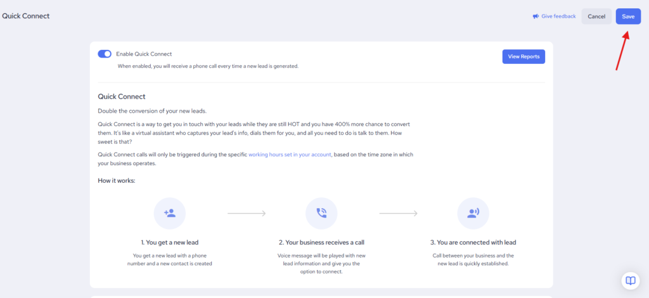Screen dimensions: 649x298
Task: Open View Reports
Action: click(524, 56)
